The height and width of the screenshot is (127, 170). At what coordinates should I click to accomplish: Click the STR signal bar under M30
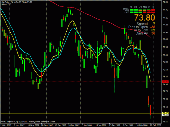click(x=144, y=11)
